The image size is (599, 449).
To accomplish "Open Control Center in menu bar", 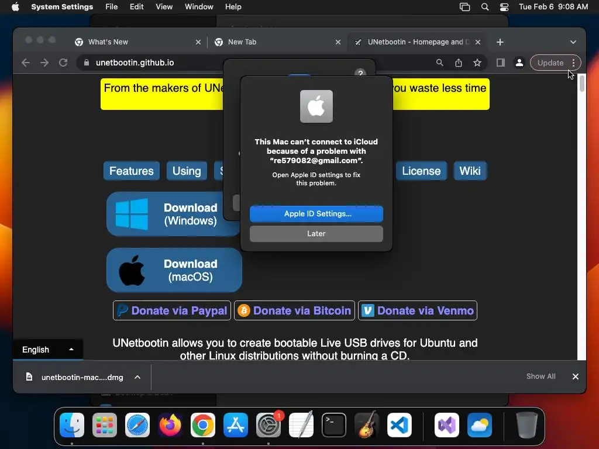I will tap(504, 7).
